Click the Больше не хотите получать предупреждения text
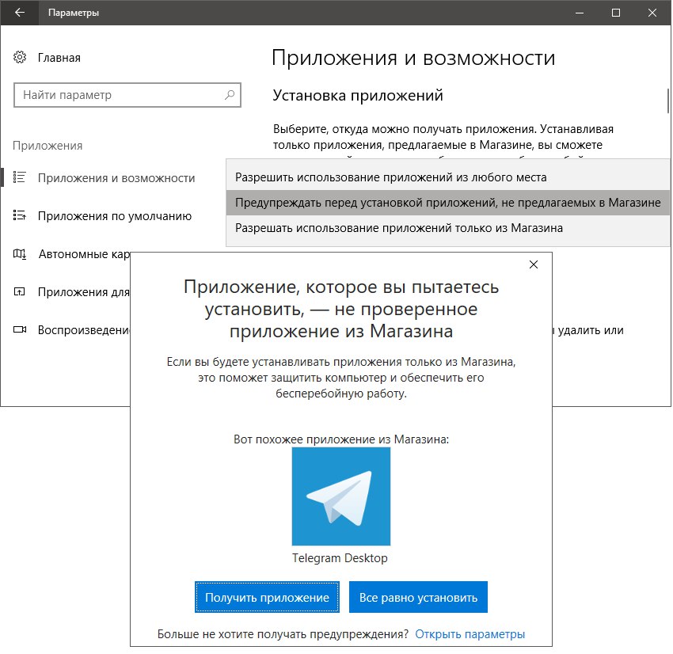Screen dimensions: 673x654 pos(283,634)
